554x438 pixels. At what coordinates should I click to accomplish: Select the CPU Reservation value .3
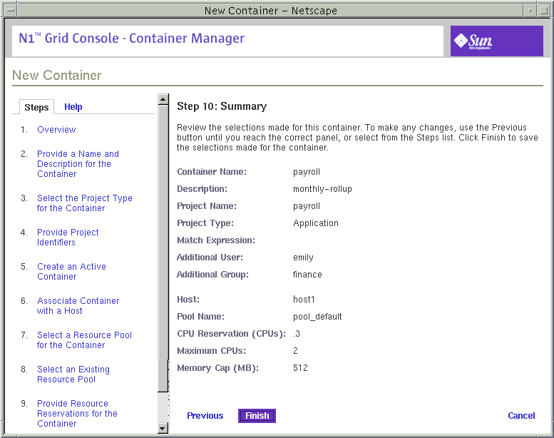point(297,334)
